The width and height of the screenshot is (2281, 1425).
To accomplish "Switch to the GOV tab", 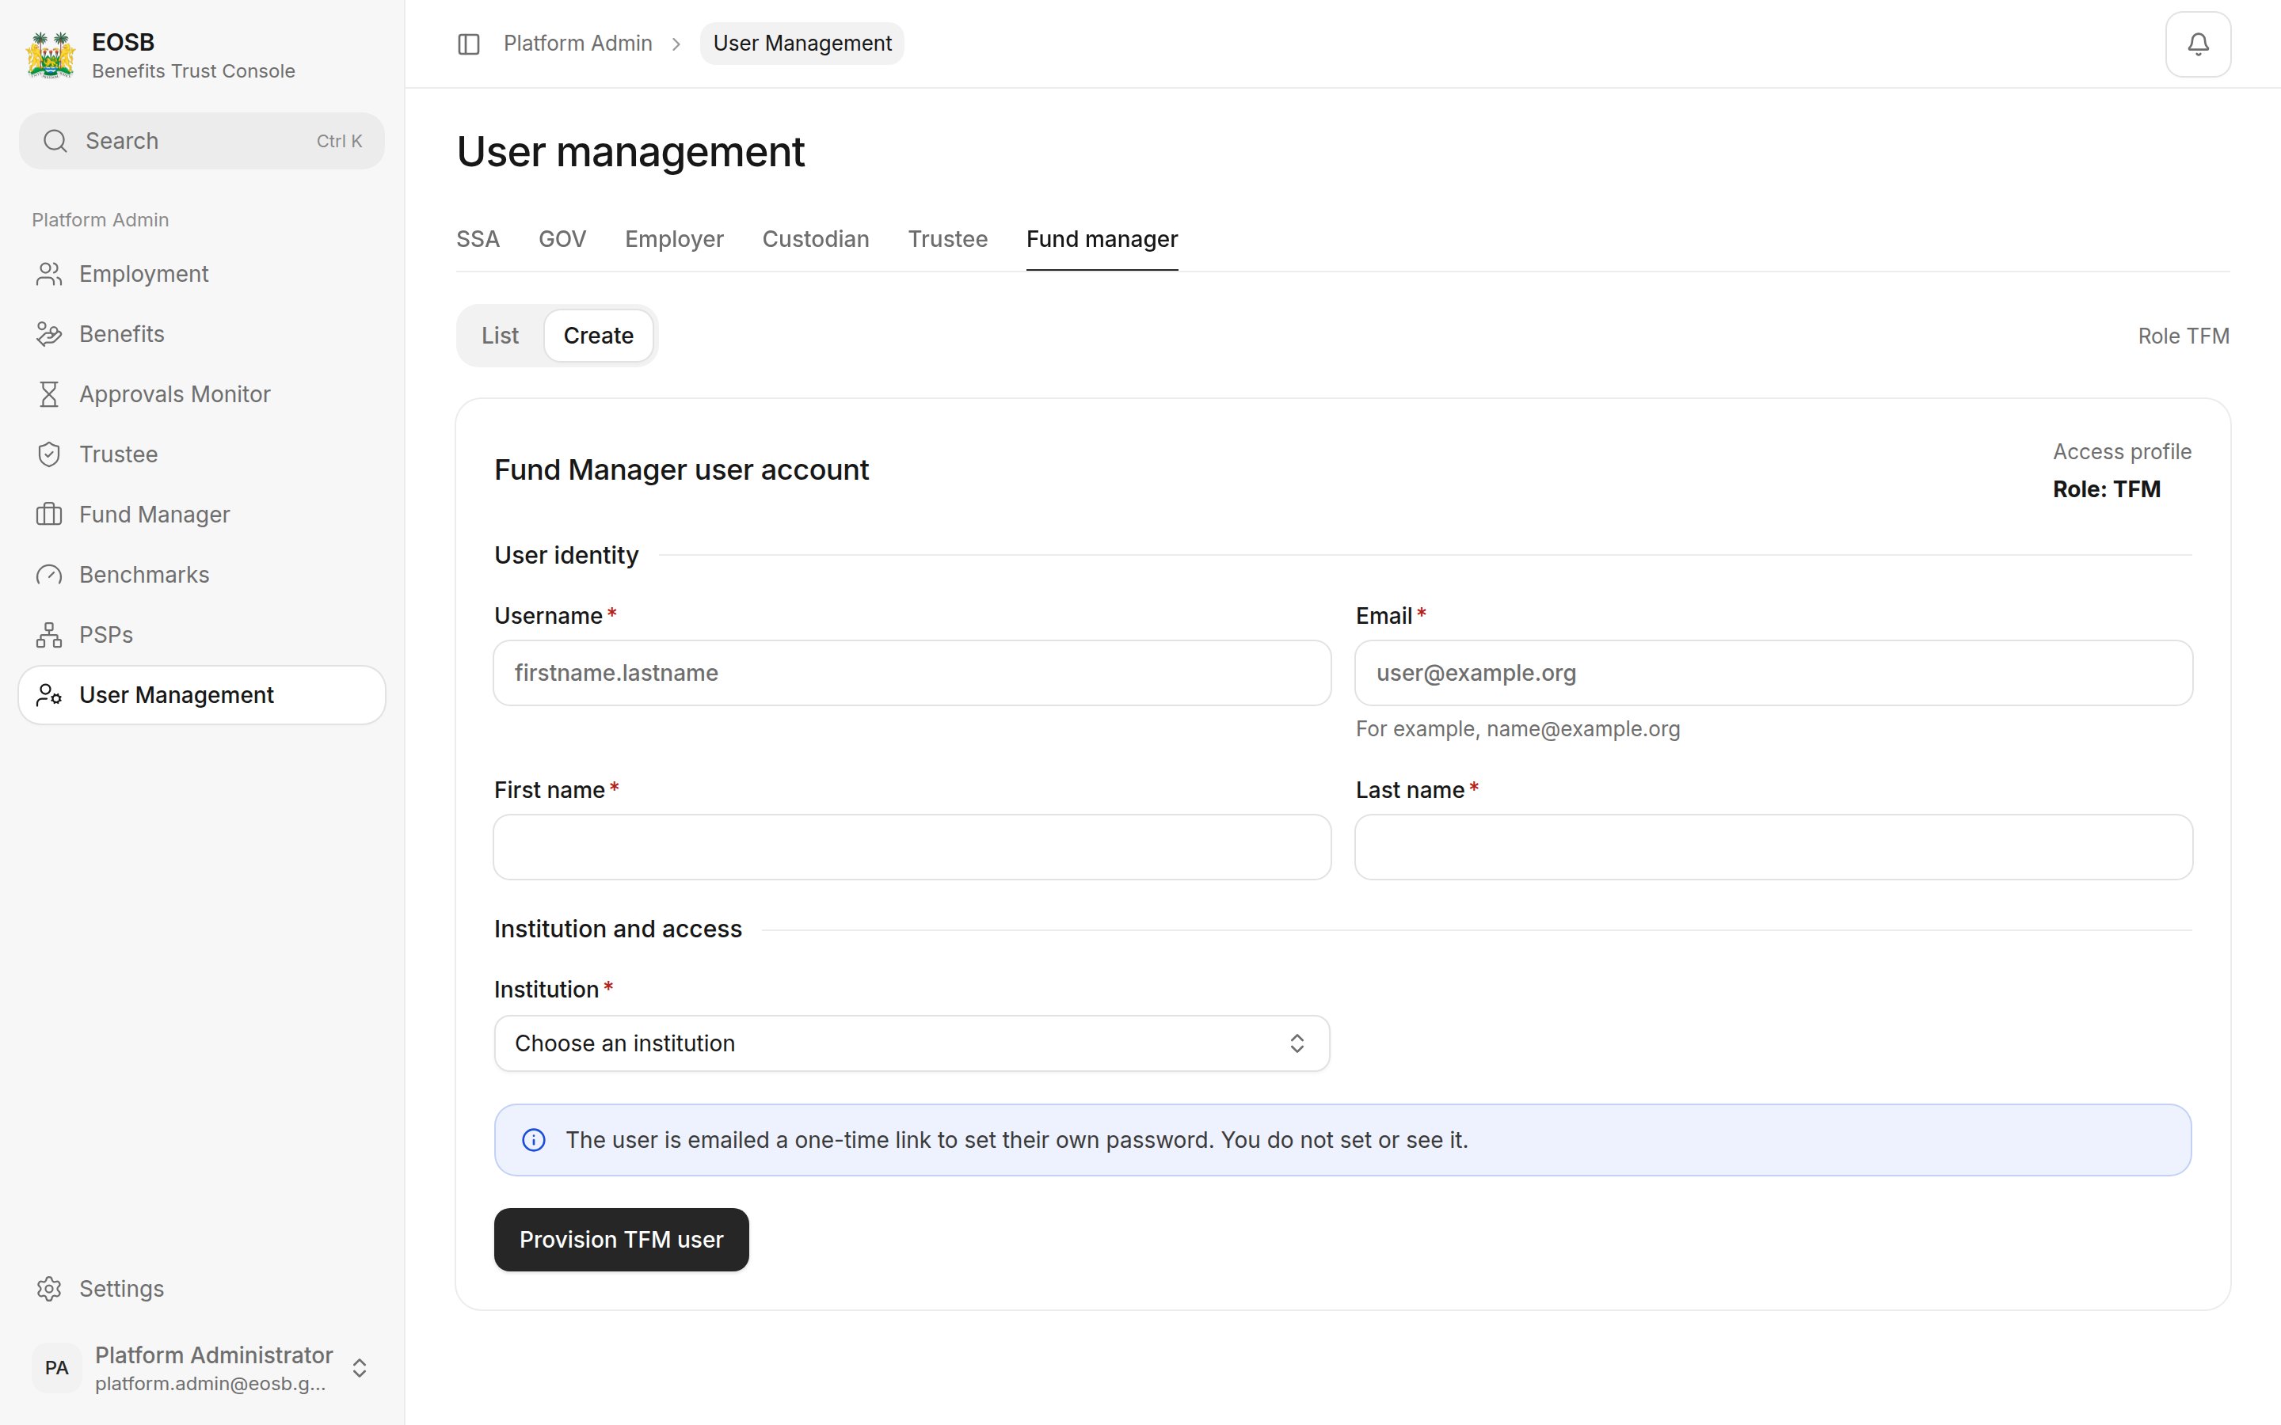I will [562, 239].
